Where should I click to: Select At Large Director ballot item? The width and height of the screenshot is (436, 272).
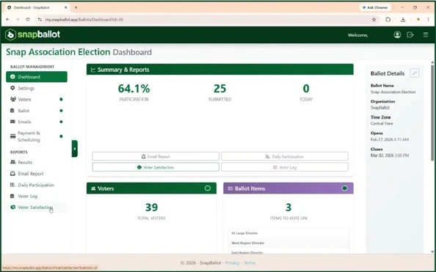(288, 233)
